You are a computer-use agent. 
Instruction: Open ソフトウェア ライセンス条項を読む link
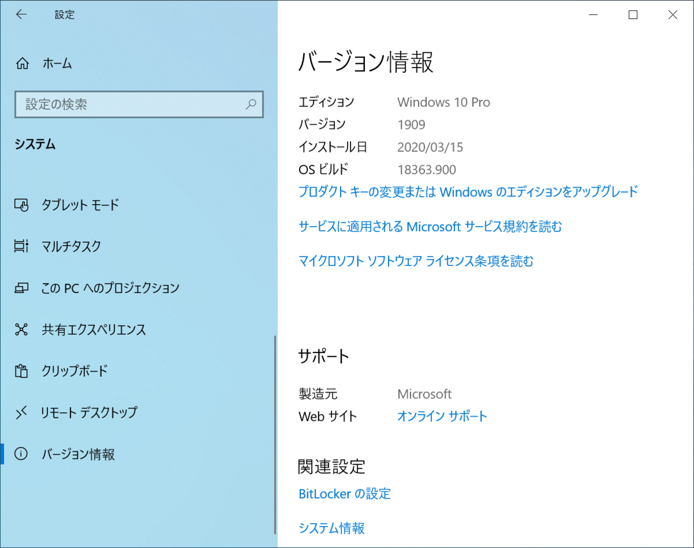coord(416,261)
